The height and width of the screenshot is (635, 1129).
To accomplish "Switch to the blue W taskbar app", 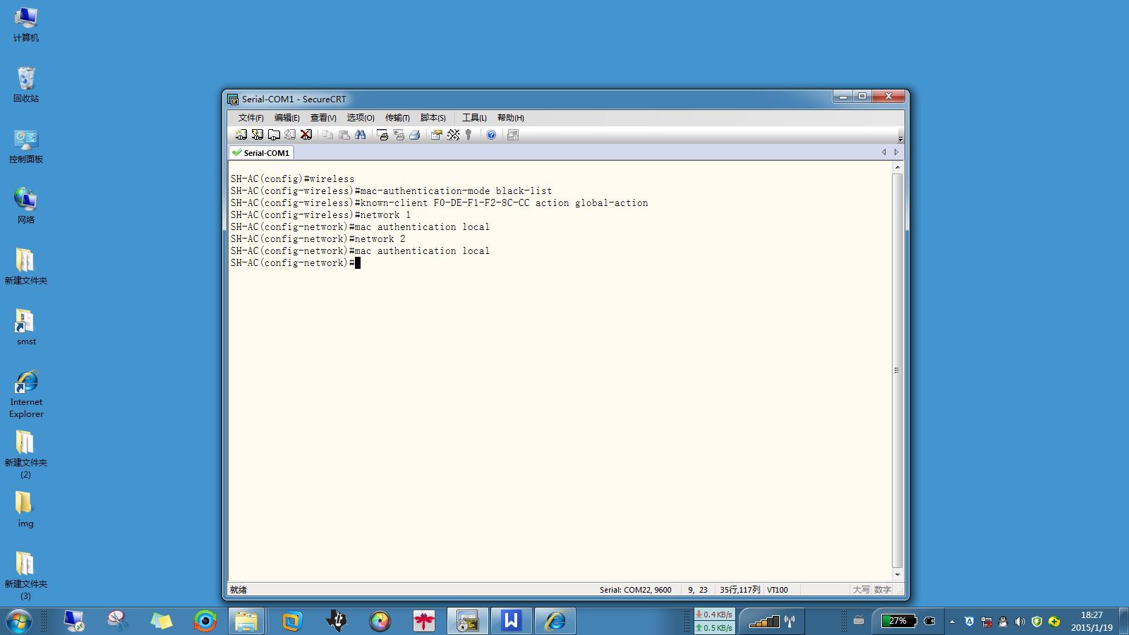I will pyautogui.click(x=511, y=621).
